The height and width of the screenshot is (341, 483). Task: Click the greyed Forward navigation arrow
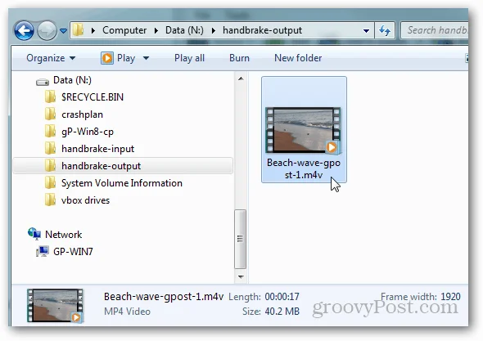pyautogui.click(x=47, y=30)
